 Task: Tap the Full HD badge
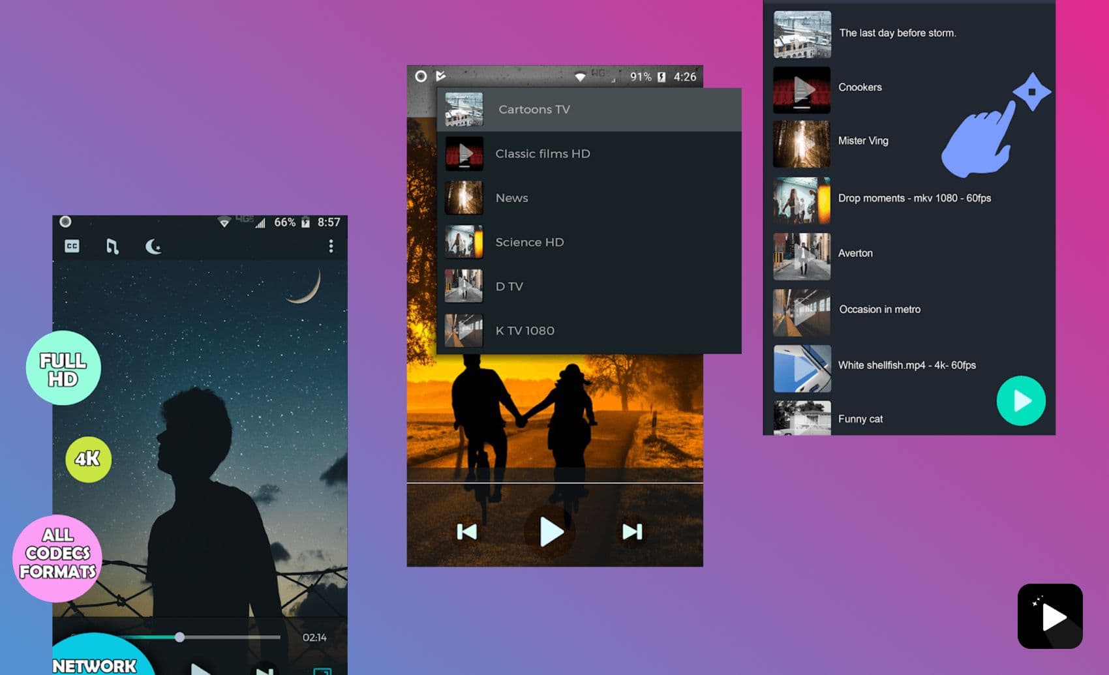(x=63, y=368)
